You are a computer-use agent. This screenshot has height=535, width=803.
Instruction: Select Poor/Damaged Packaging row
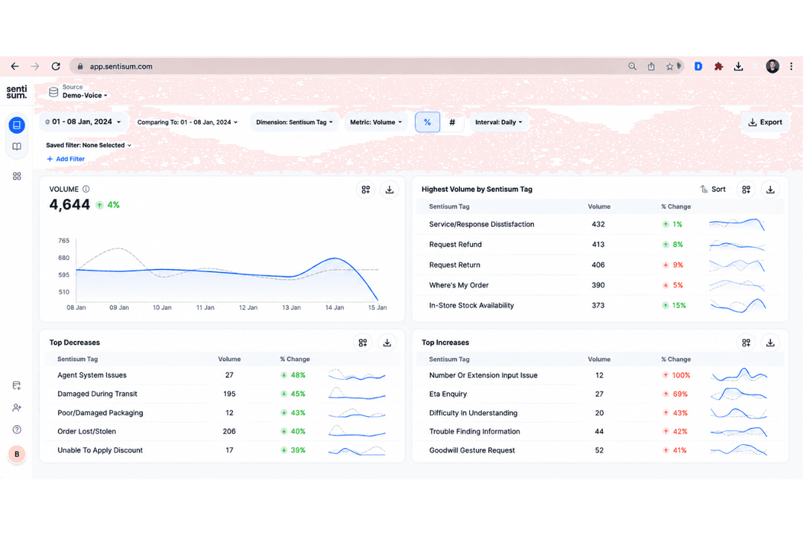click(x=222, y=412)
